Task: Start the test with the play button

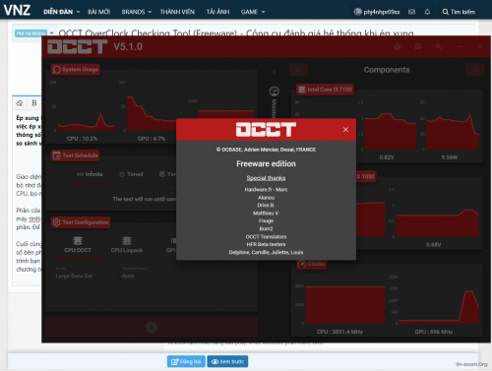Action: (152, 327)
